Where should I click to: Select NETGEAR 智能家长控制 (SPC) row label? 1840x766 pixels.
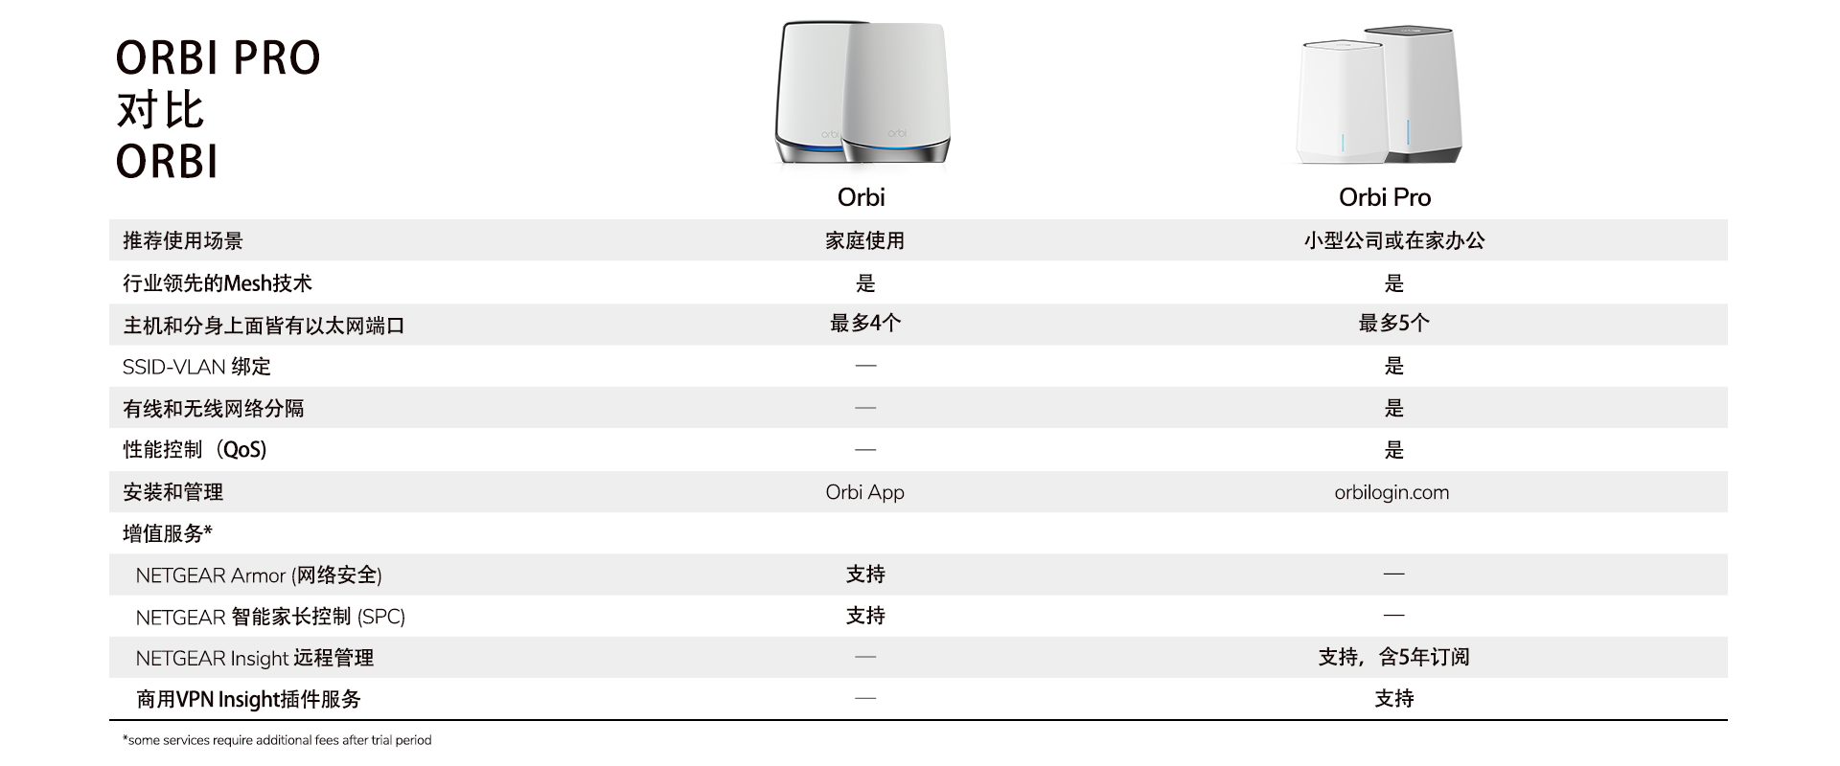click(270, 618)
